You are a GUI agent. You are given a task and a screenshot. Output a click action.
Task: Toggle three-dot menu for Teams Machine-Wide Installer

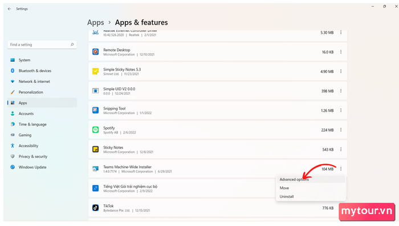341,169
